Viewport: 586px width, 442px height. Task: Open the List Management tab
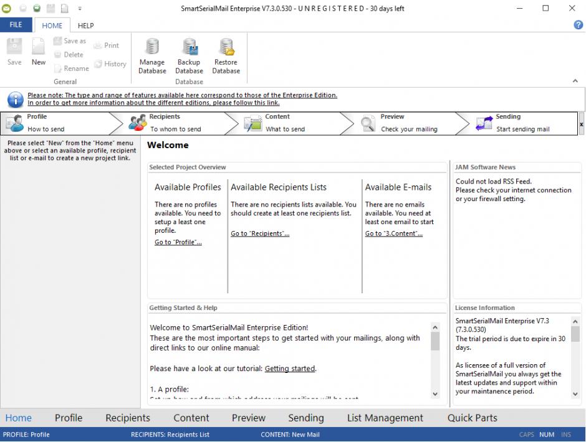(385, 418)
